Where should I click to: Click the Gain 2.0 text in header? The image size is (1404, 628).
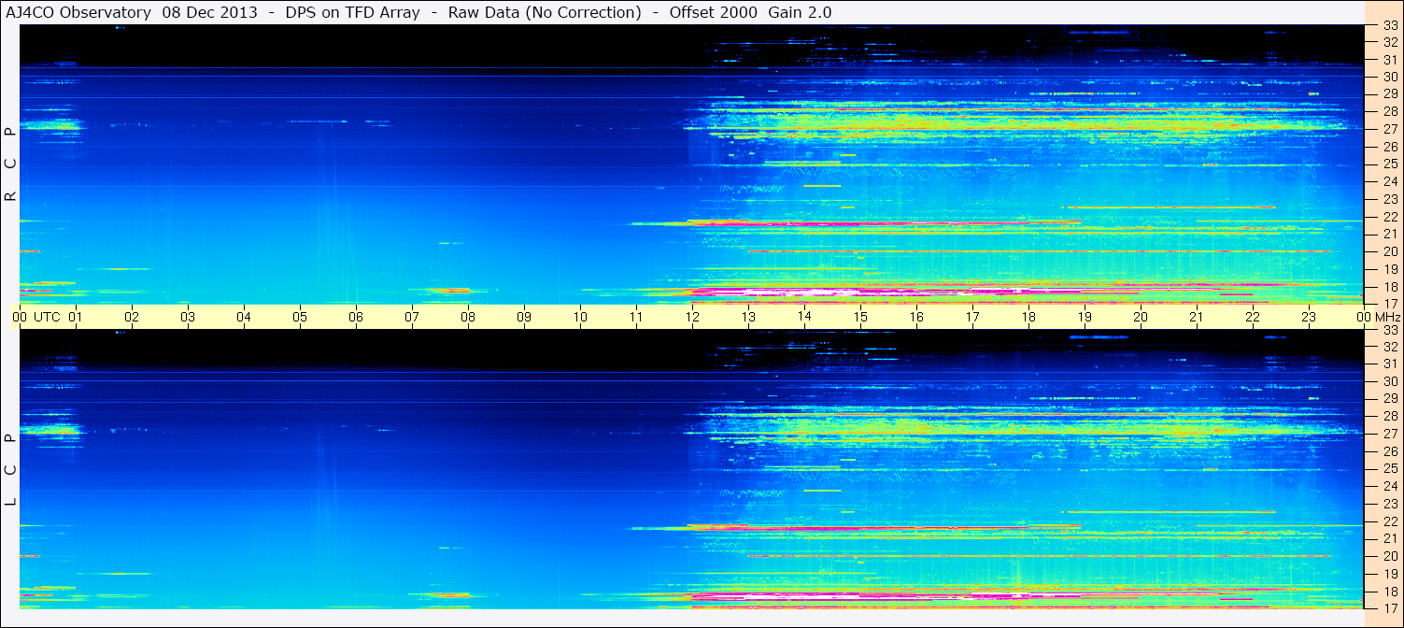coord(800,12)
